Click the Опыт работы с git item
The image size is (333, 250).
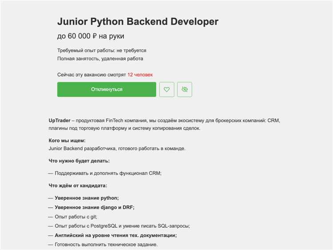pos(75,217)
